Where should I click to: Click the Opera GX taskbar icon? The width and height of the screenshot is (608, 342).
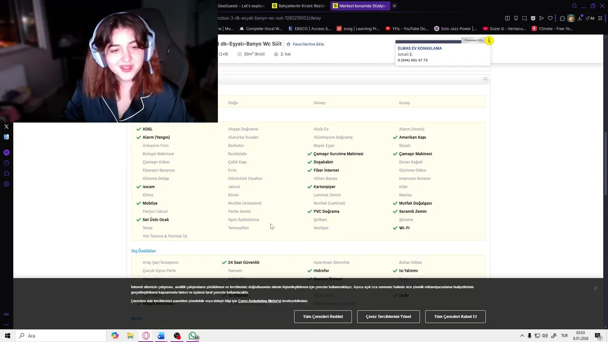click(x=146, y=336)
